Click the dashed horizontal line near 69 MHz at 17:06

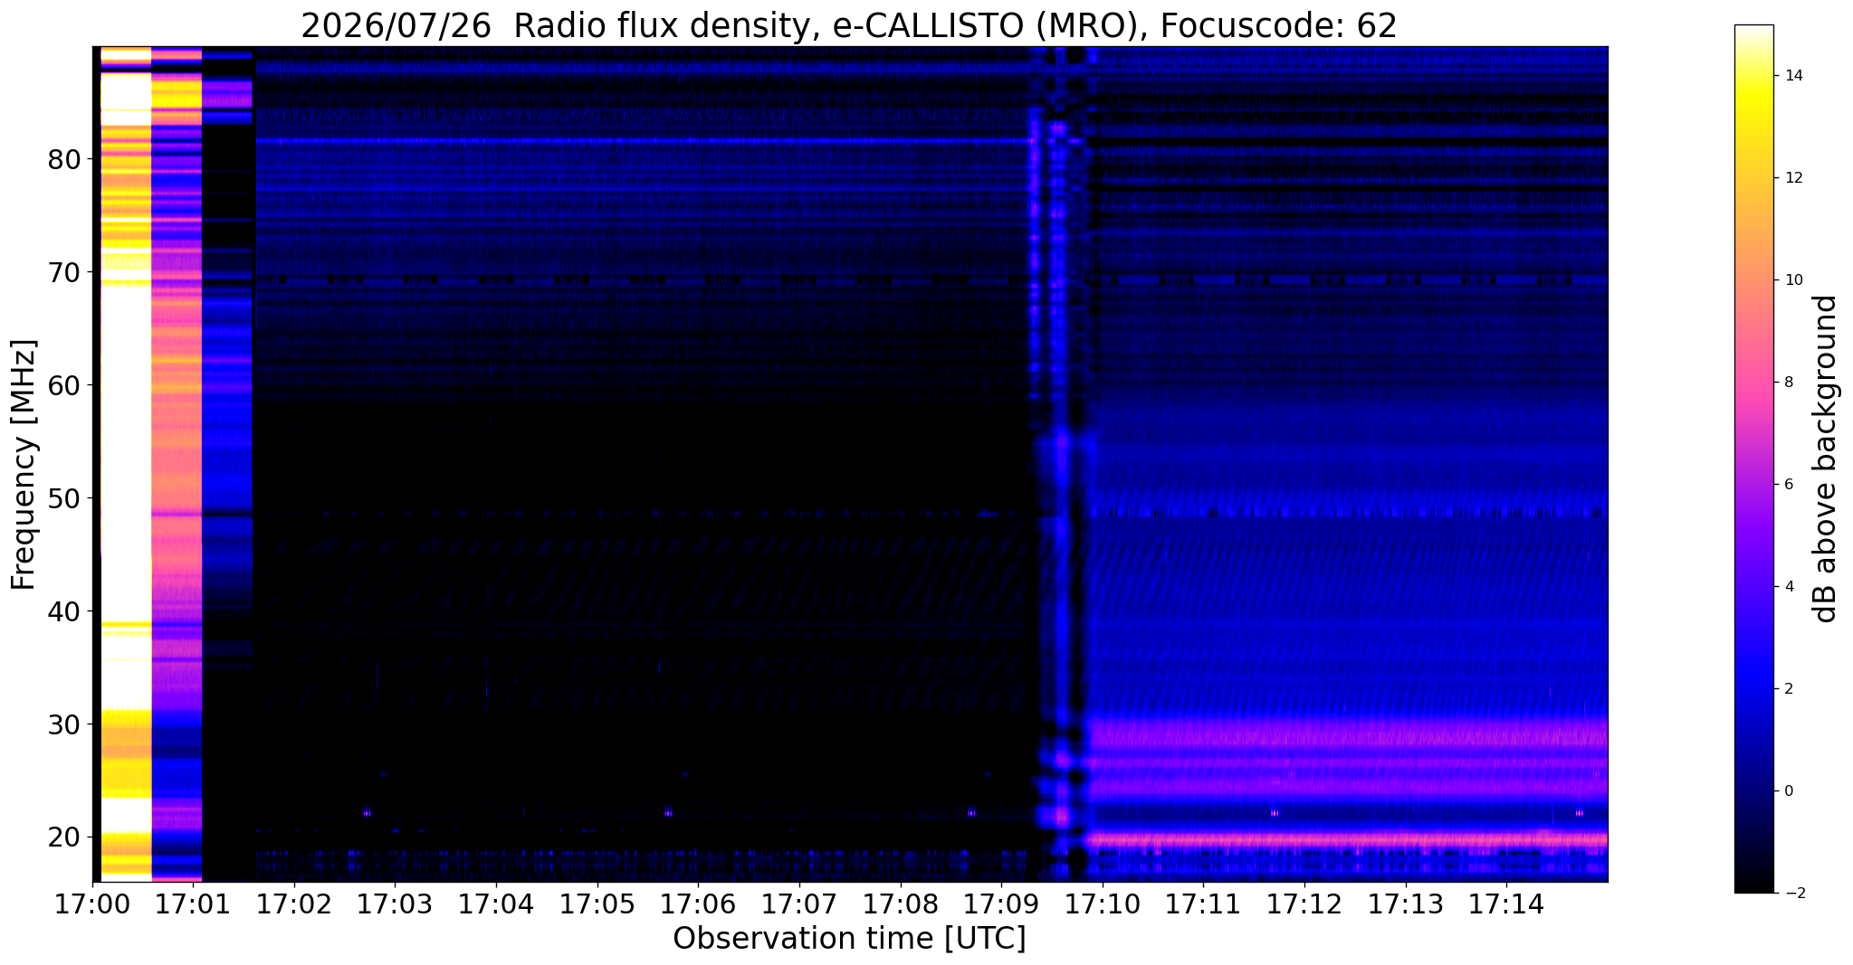click(699, 281)
